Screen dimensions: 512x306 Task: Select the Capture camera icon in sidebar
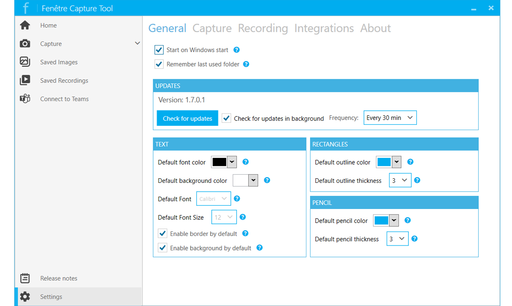pos(25,43)
